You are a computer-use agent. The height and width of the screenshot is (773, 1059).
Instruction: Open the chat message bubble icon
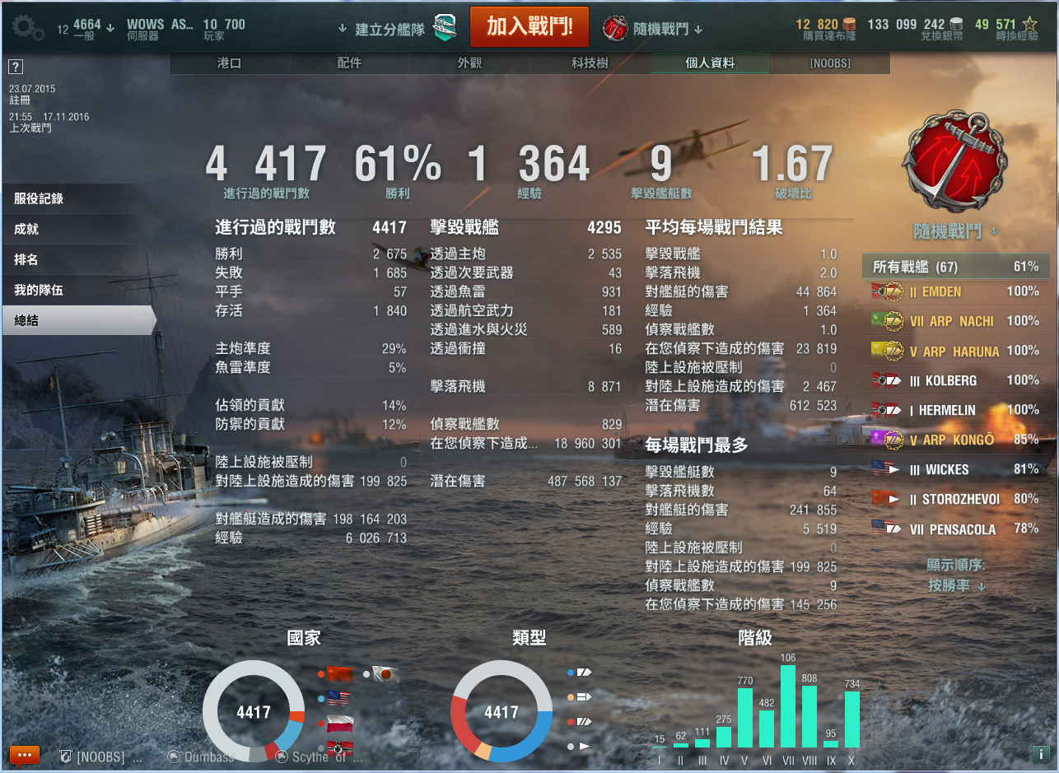[x=24, y=754]
